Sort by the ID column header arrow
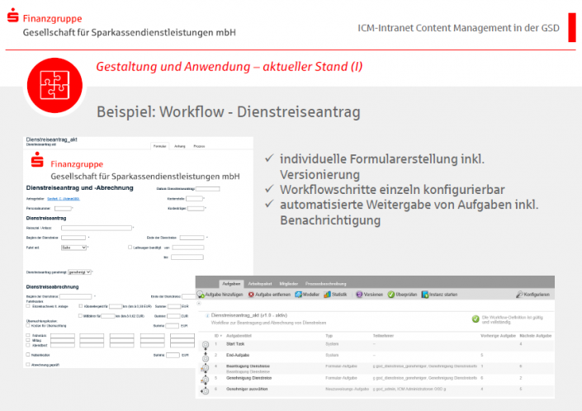Screen dimensions: 582x411 (x=221, y=336)
